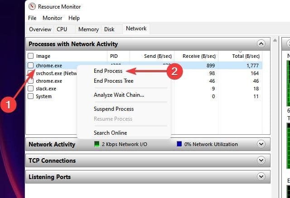
Task: Click the Resource Monitor title bar icon
Action: 31,7
